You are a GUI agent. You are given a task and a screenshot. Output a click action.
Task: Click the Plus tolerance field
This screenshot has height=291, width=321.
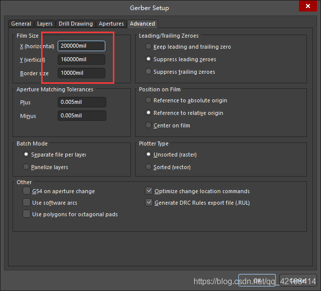click(82, 102)
